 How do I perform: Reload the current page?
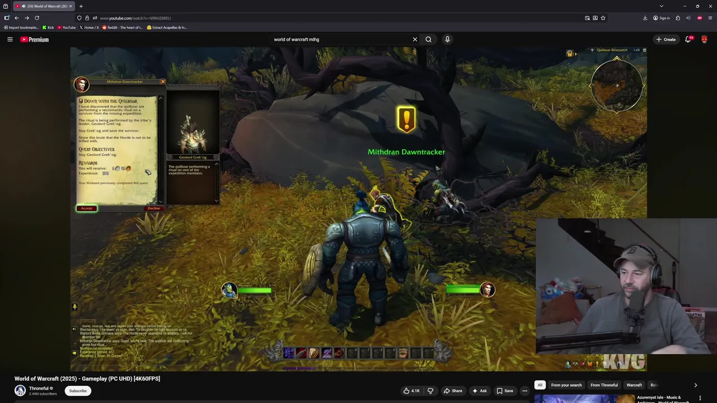click(x=37, y=18)
